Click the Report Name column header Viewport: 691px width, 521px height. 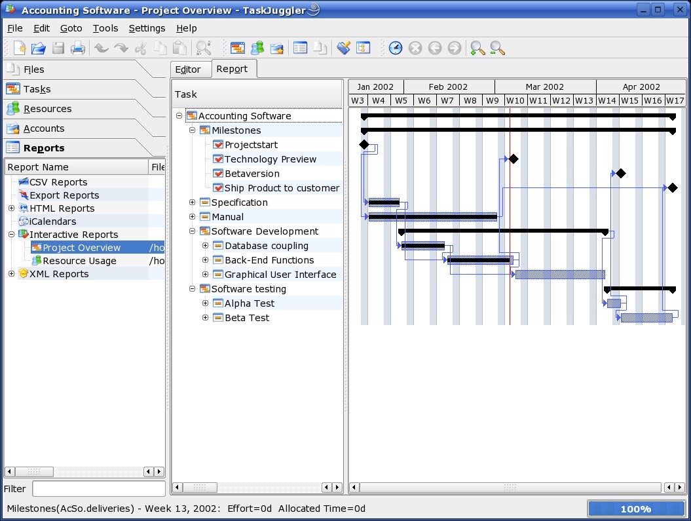pyautogui.click(x=77, y=167)
